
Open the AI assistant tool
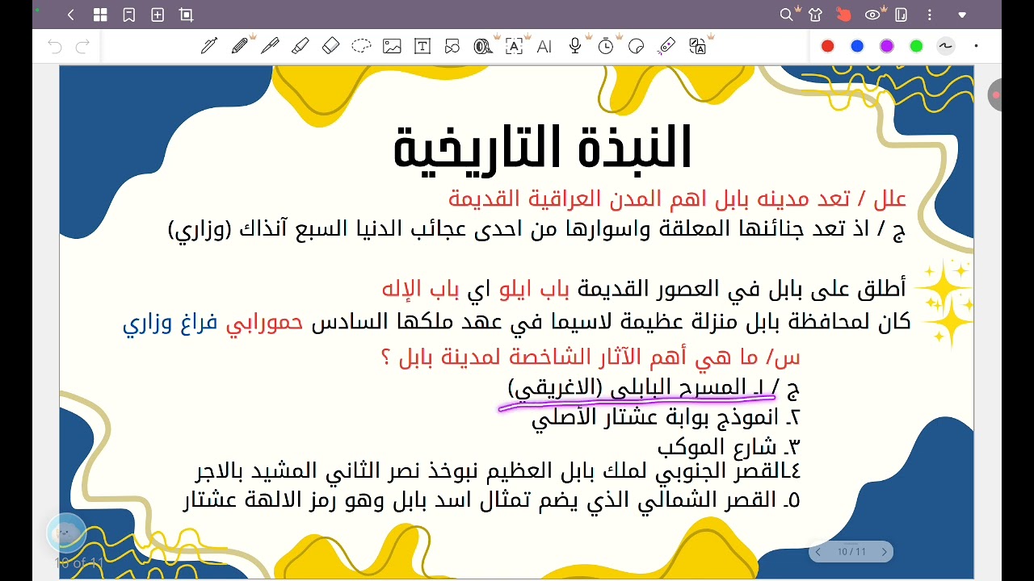coord(544,46)
